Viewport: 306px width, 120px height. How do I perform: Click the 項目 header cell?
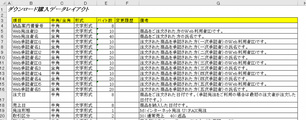click(x=31, y=20)
